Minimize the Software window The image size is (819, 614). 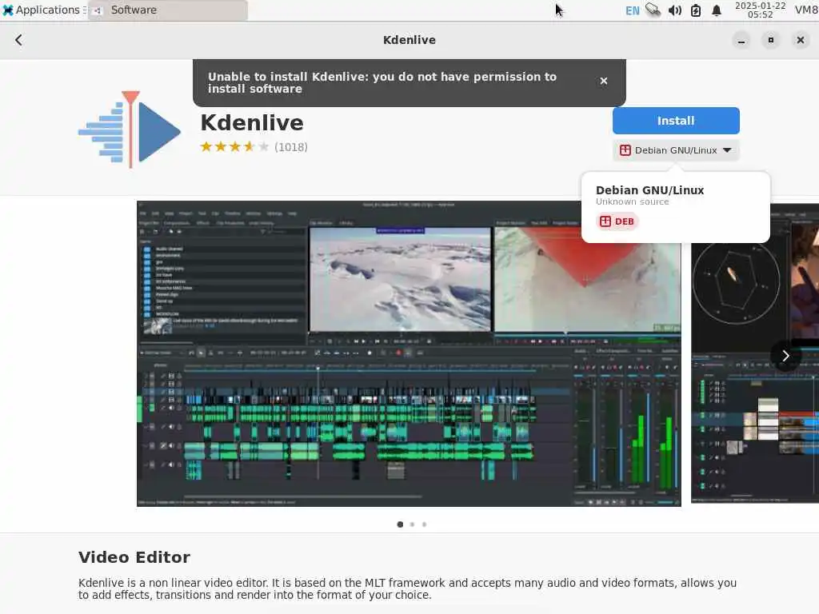tap(741, 40)
